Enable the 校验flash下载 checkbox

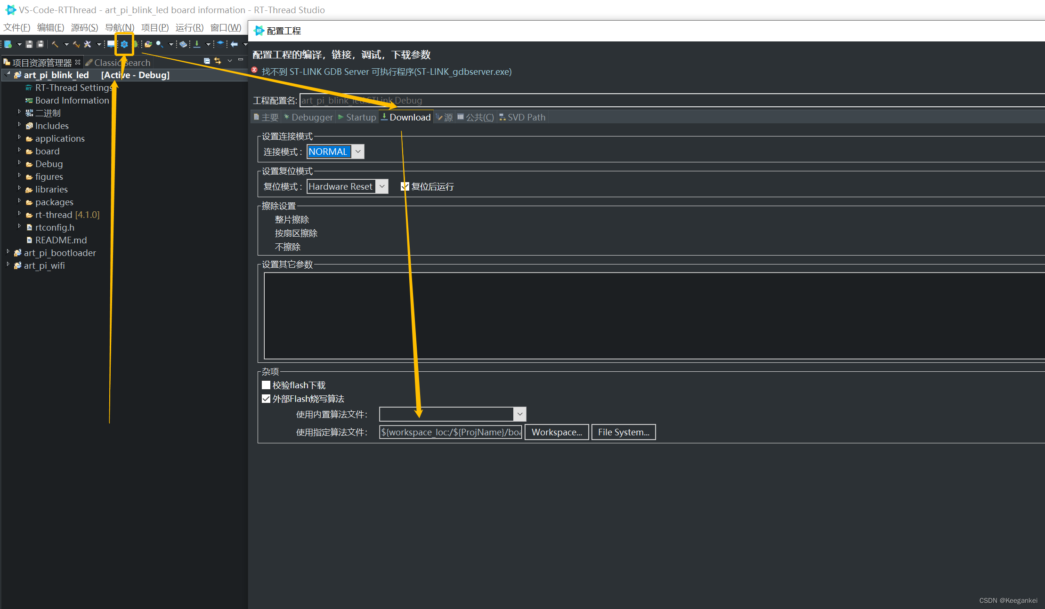[266, 385]
